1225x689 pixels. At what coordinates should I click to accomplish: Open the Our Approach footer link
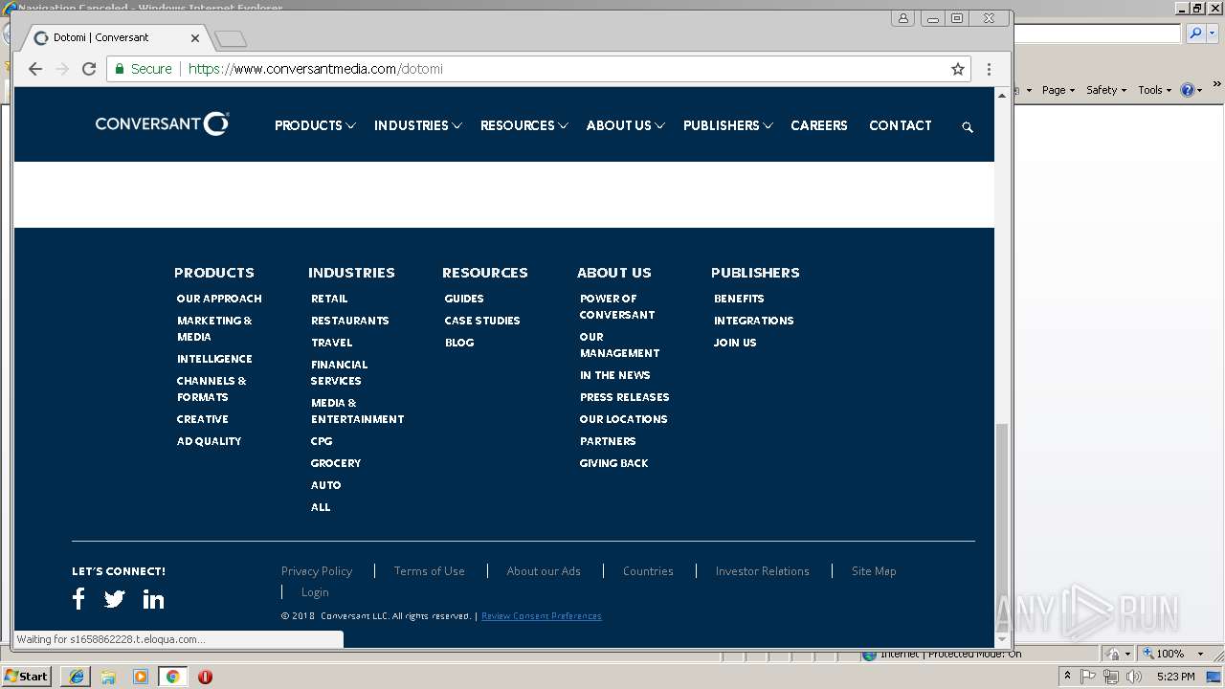pos(219,299)
